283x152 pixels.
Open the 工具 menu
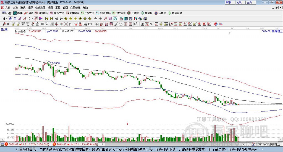[x=58, y=7]
